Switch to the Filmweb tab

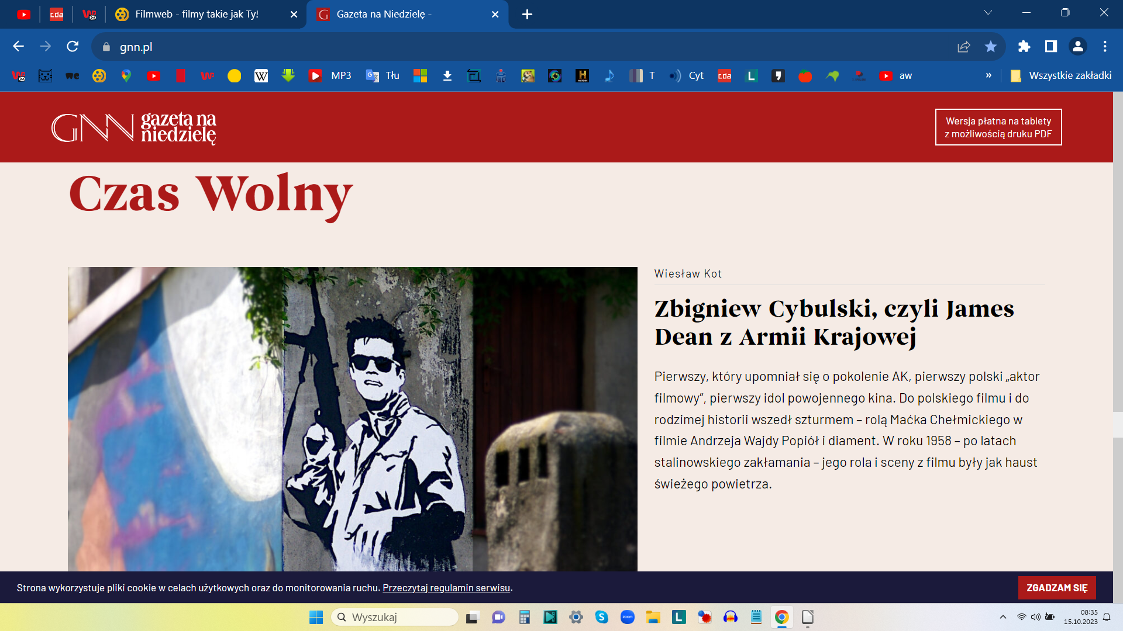197,14
